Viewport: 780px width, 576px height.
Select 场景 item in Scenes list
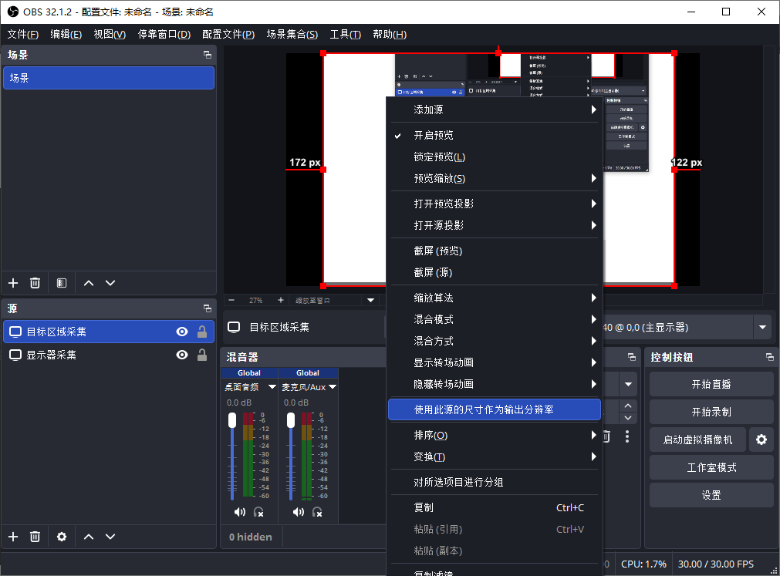109,78
